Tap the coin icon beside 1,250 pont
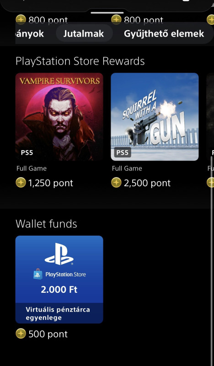Screen dimensions: 214x366 pos(21,183)
